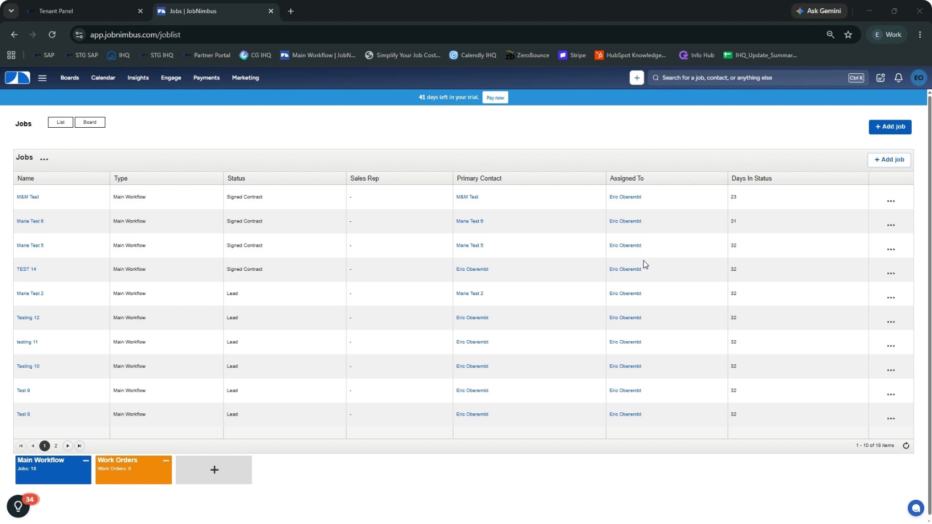Open a new browser tab
Image resolution: width=932 pixels, height=524 pixels.
[291, 11]
